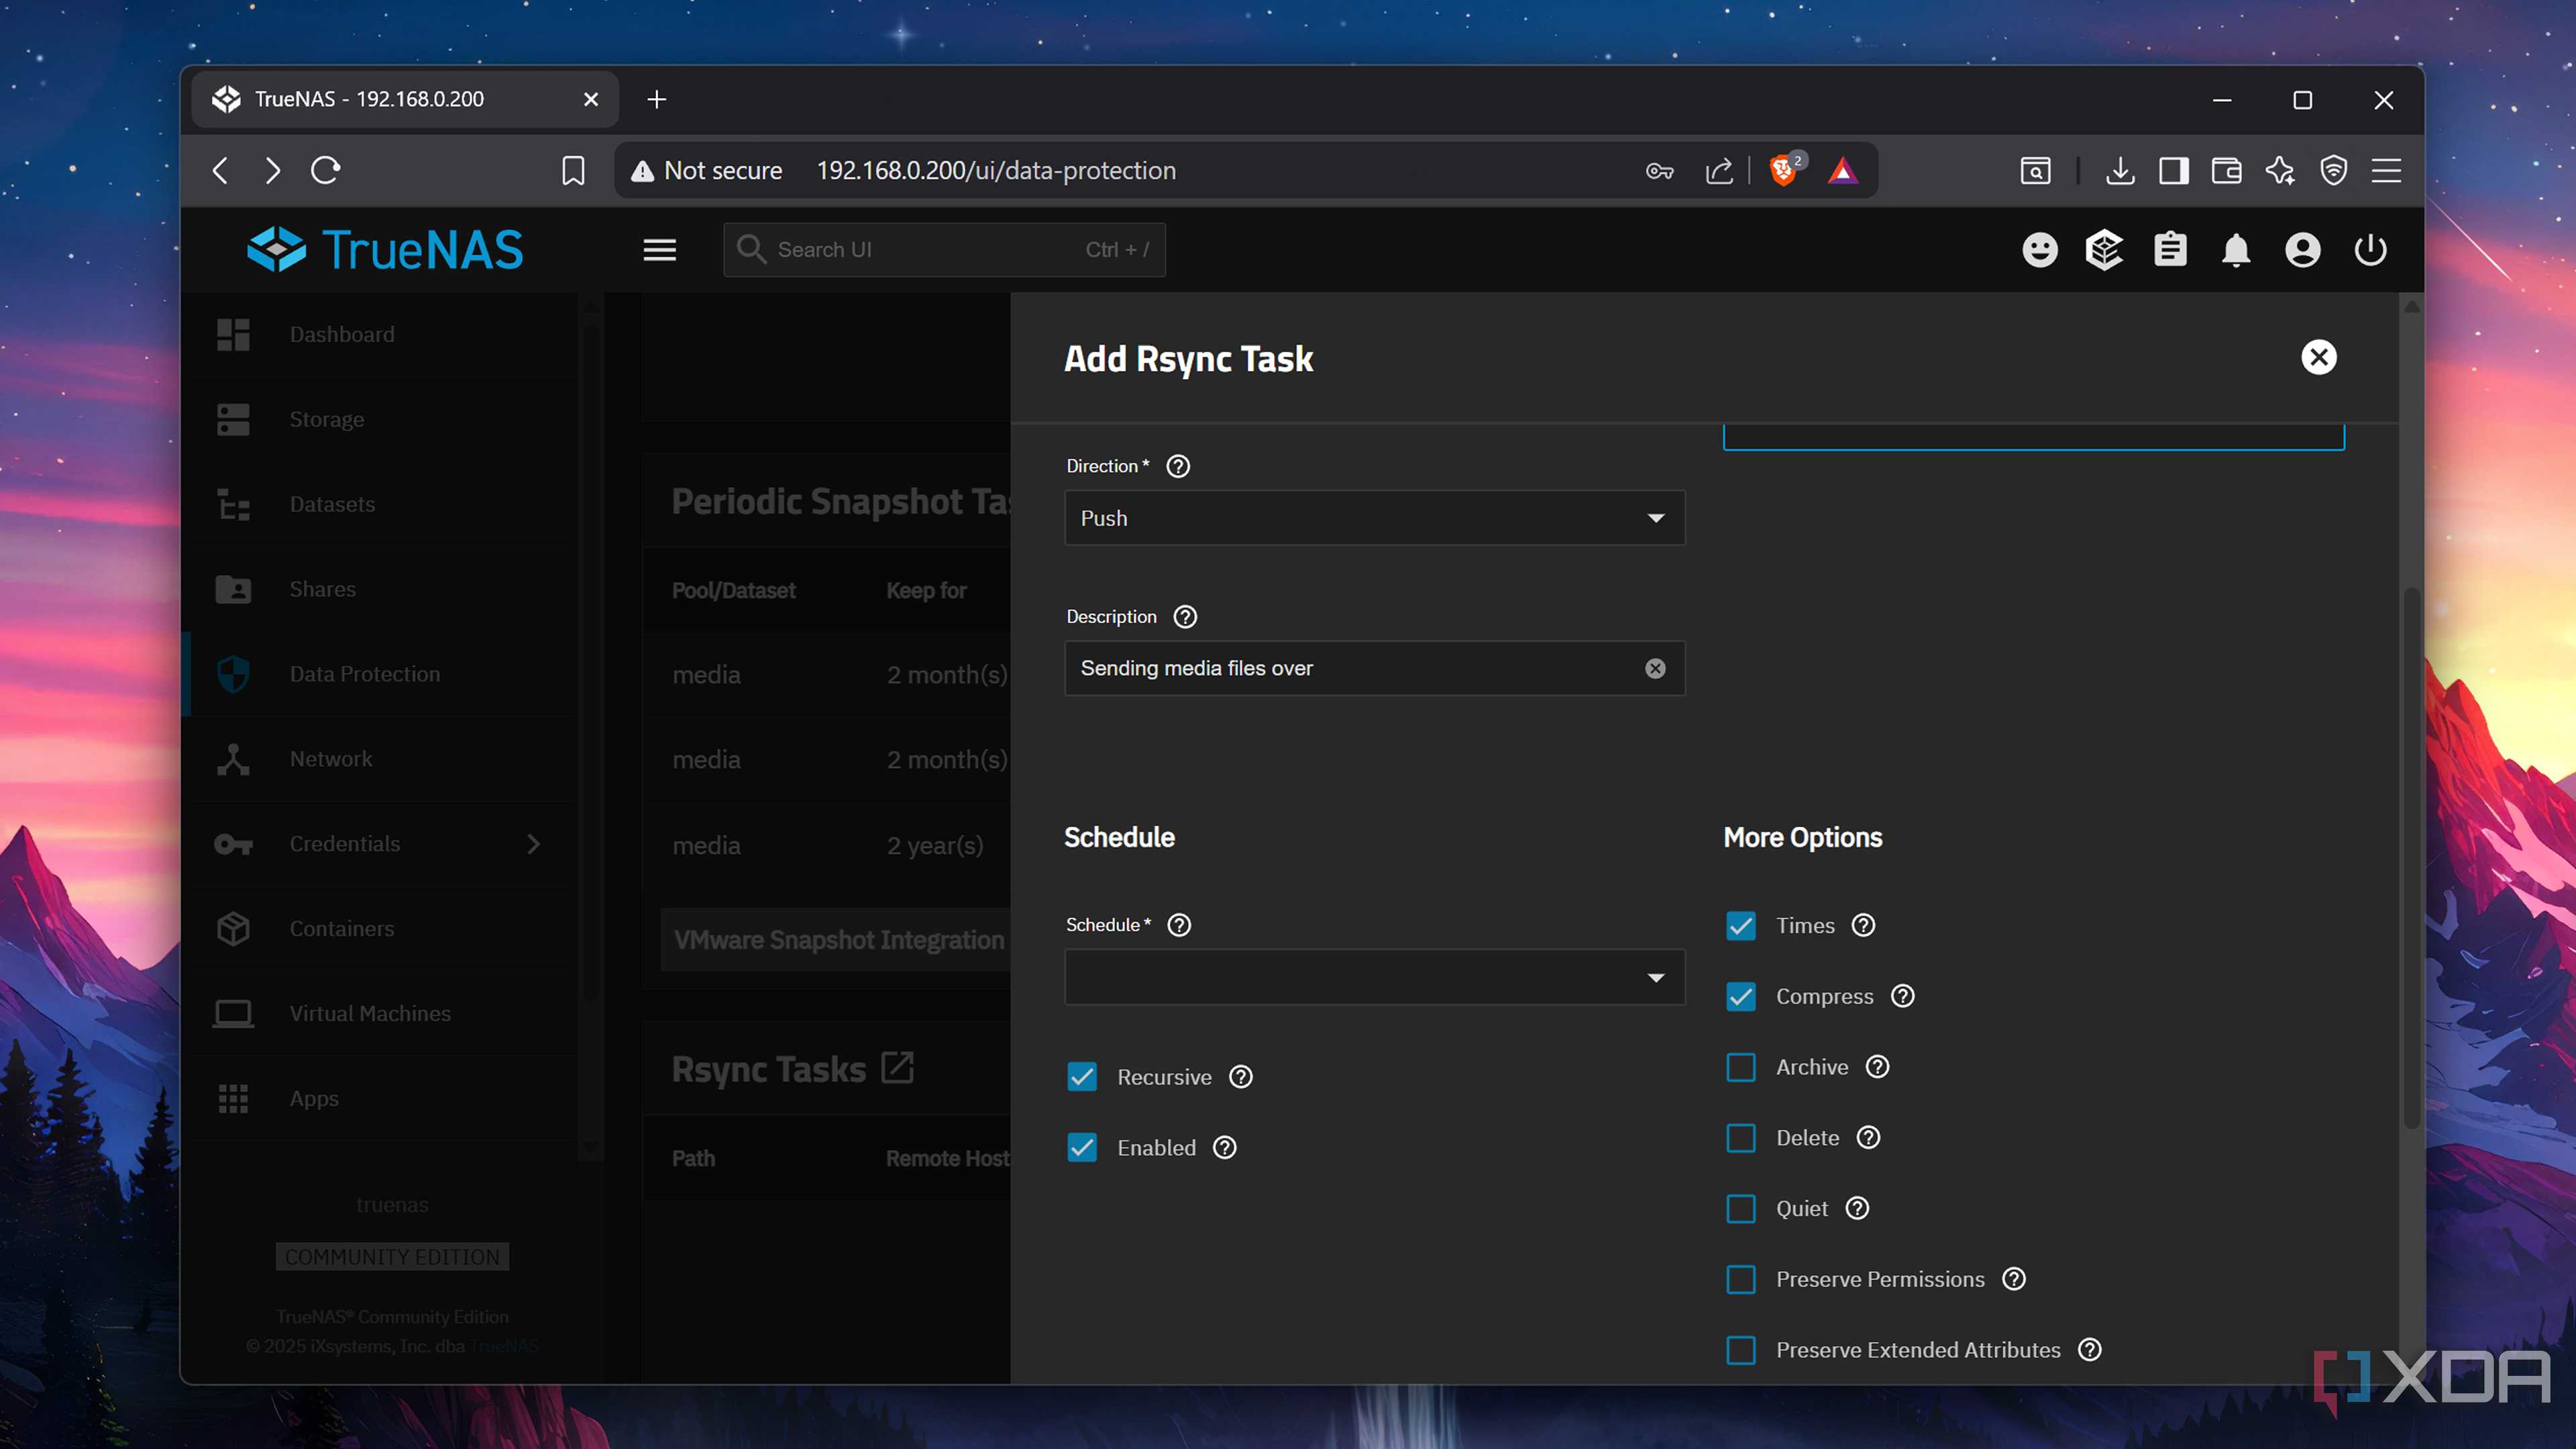Open a new browser tab
This screenshot has height=1449, width=2576.
pyautogui.click(x=656, y=99)
